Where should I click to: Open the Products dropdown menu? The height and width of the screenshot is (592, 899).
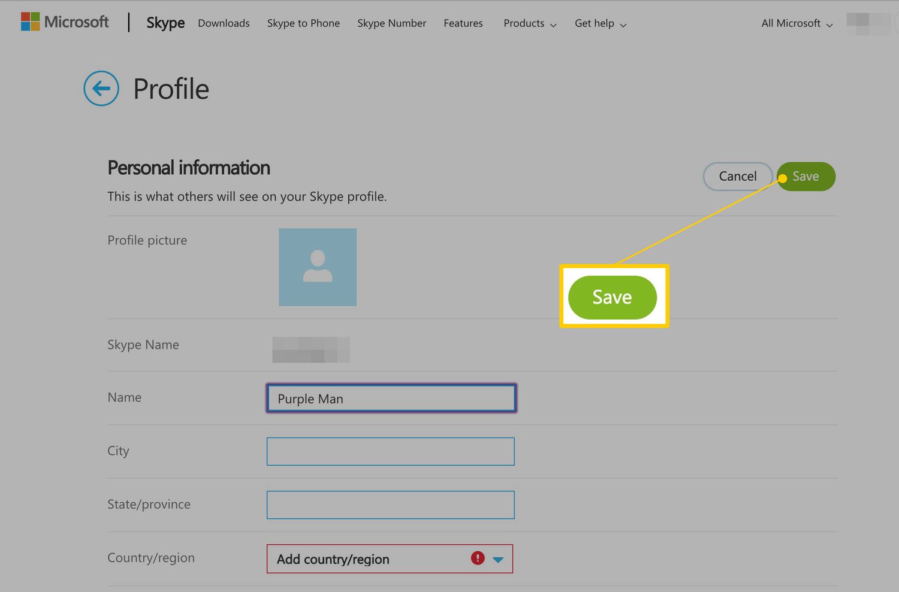tap(530, 23)
